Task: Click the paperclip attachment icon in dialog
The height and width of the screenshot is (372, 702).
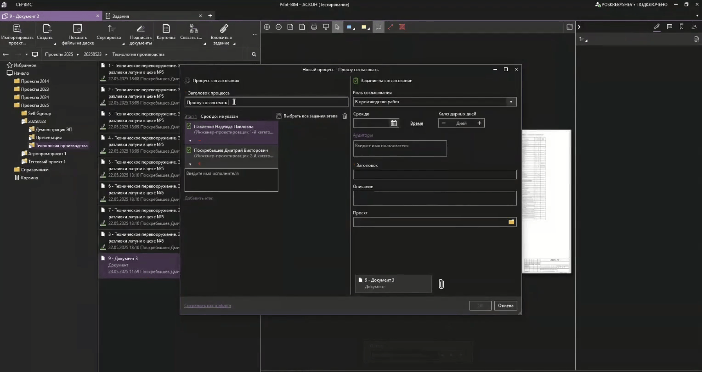Action: [441, 284]
